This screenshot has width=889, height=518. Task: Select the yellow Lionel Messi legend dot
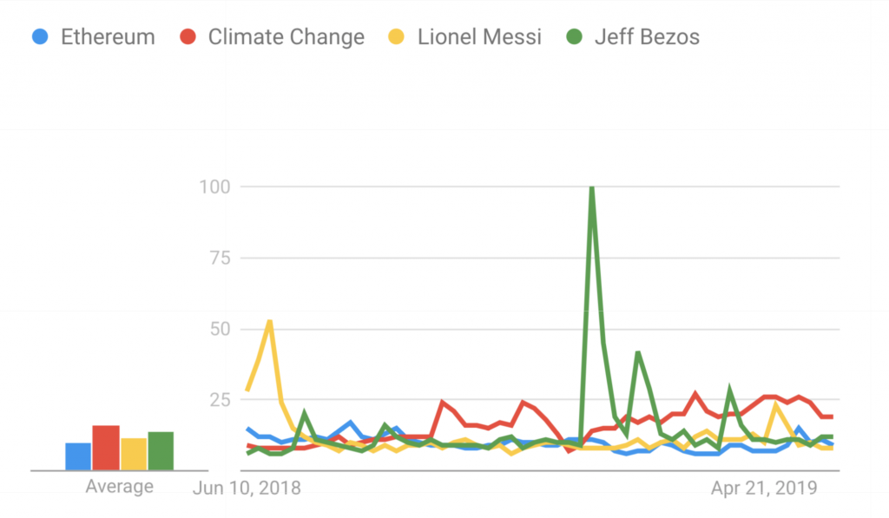tap(396, 37)
